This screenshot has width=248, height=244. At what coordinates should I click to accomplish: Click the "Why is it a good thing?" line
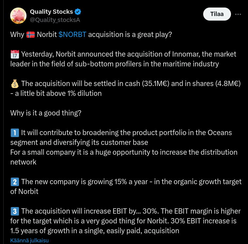[46, 113]
